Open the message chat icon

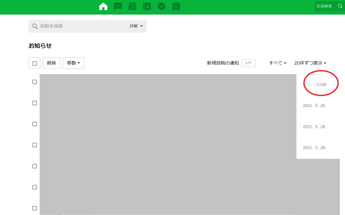tap(118, 6)
